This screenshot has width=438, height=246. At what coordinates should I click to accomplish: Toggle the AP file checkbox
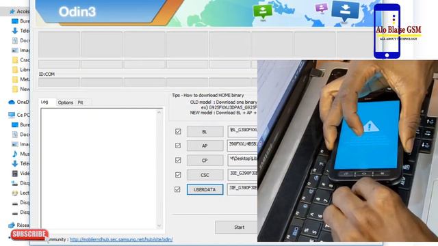pyautogui.click(x=178, y=146)
